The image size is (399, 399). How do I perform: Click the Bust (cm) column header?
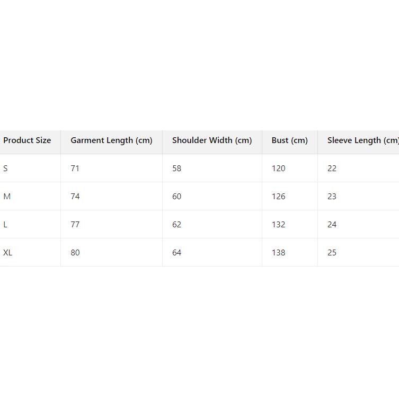point(289,140)
